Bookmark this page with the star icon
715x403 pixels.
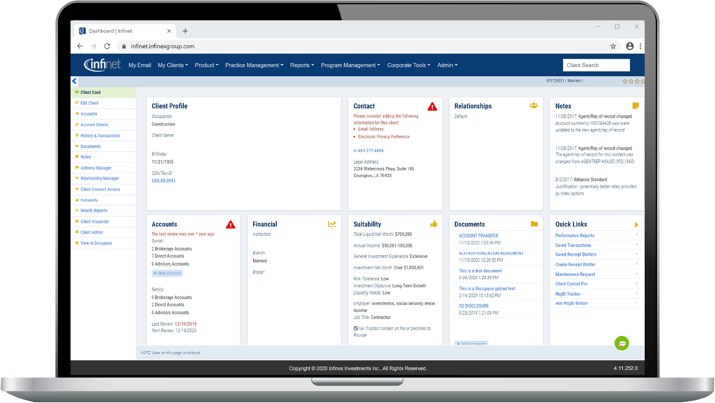pyautogui.click(x=613, y=46)
